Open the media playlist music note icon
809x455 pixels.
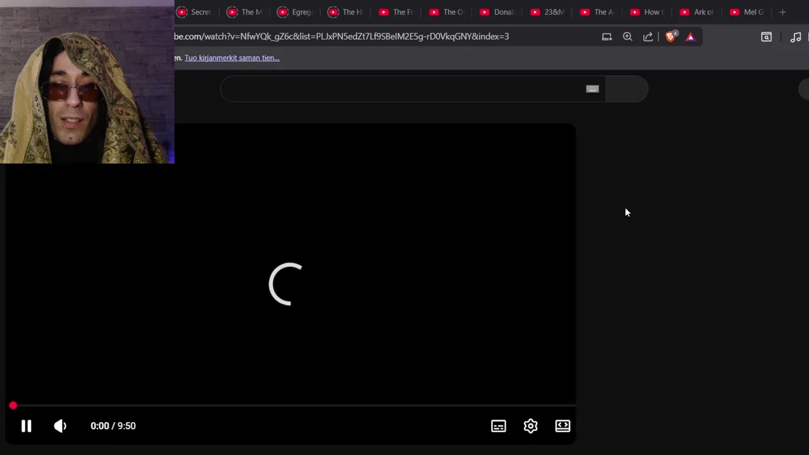tap(796, 37)
